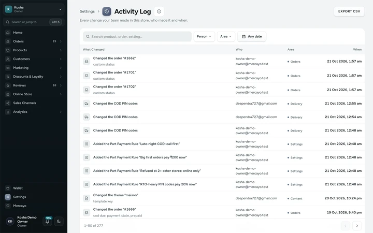Click the Activity Log history clock icon
Image resolution: width=373 pixels, height=233 pixels.
click(107, 11)
